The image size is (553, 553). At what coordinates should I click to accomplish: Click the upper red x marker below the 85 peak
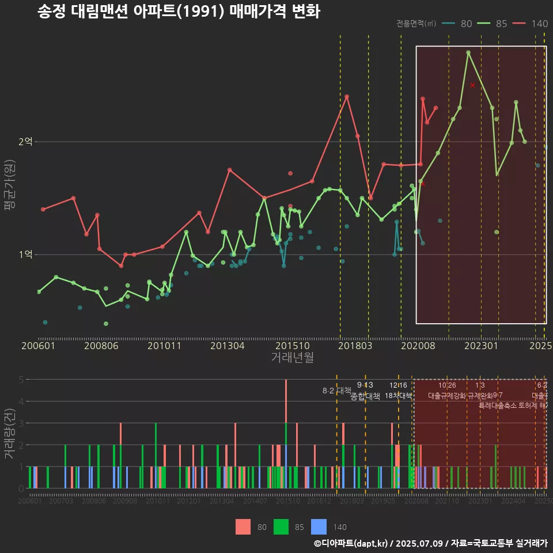(472, 85)
